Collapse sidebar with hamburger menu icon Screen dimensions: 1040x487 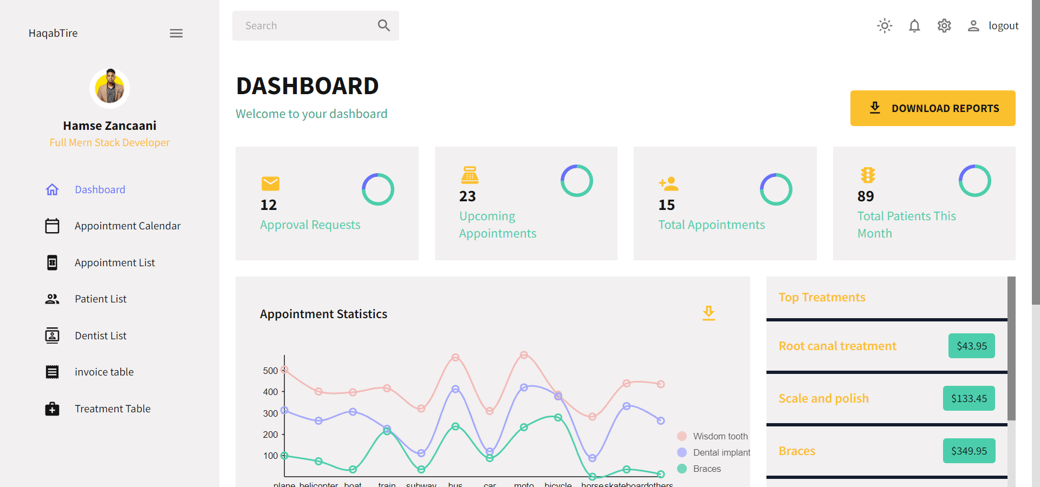coord(176,34)
